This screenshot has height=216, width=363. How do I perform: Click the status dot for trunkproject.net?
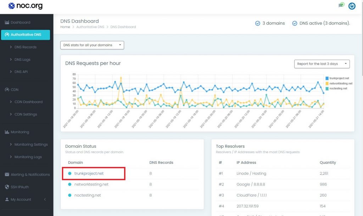click(x=70, y=173)
